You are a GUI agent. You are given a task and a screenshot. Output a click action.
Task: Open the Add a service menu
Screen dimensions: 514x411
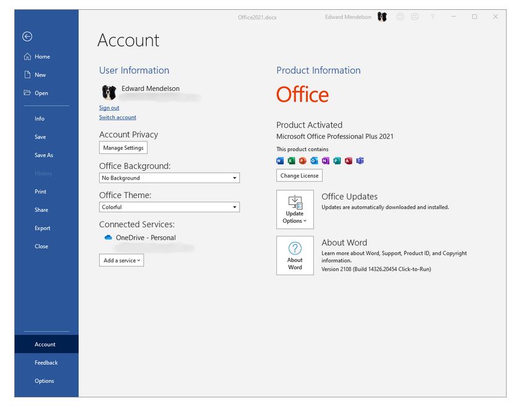(x=121, y=261)
